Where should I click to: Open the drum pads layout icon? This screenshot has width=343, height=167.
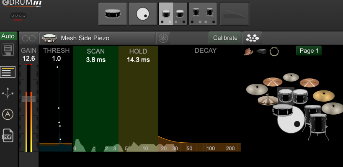(252, 38)
